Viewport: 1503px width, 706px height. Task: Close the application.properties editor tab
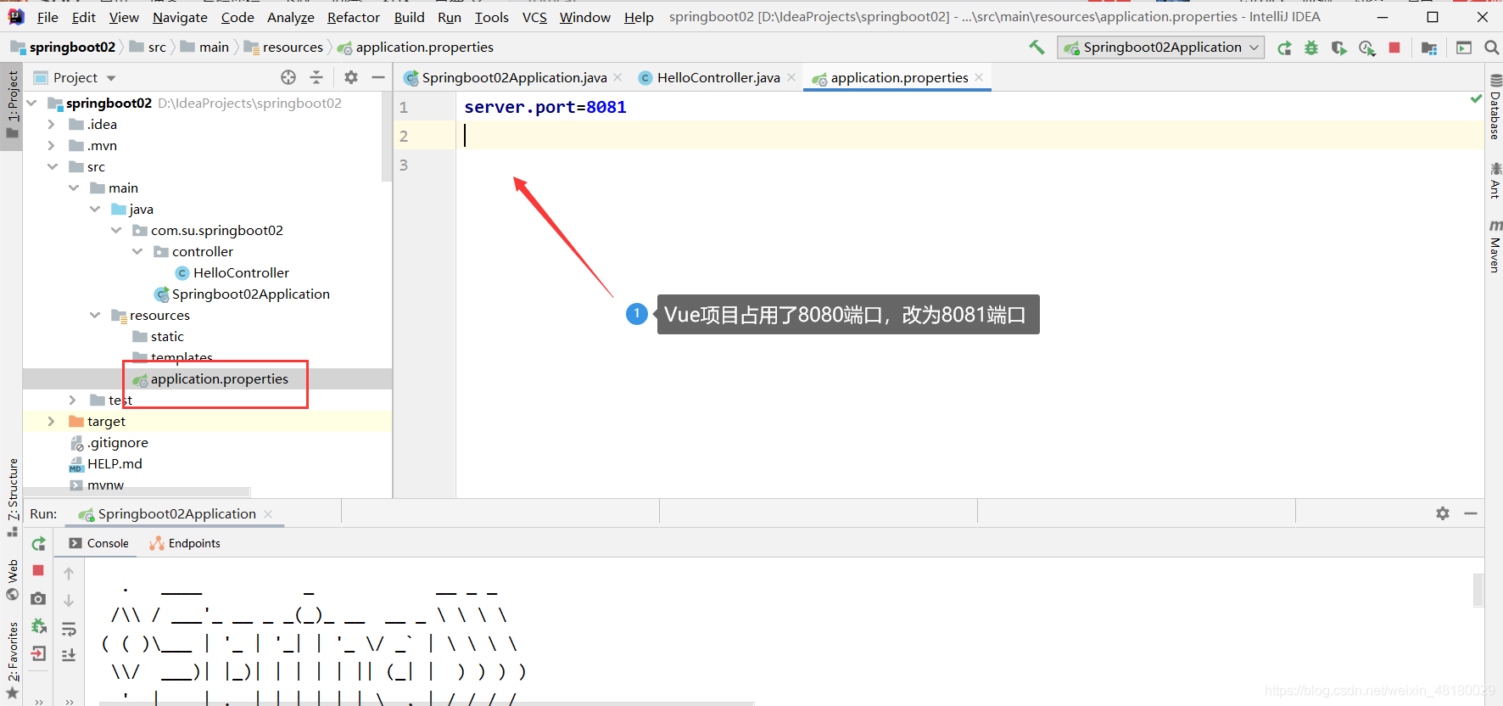point(979,77)
